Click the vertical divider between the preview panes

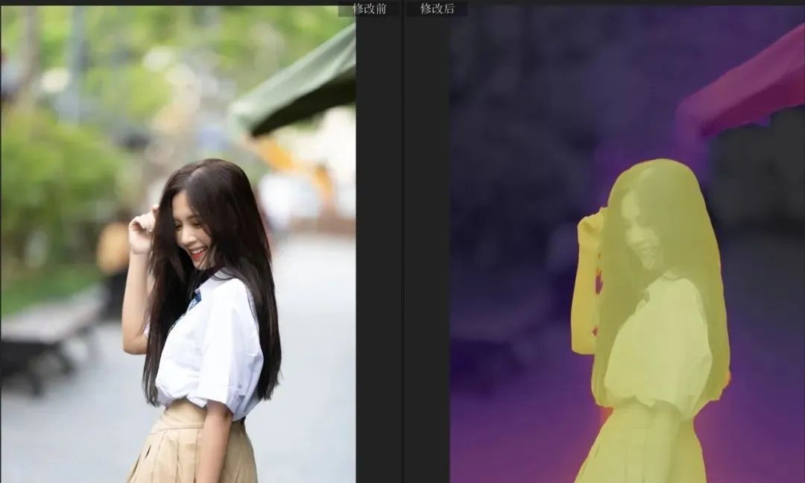[402, 246]
